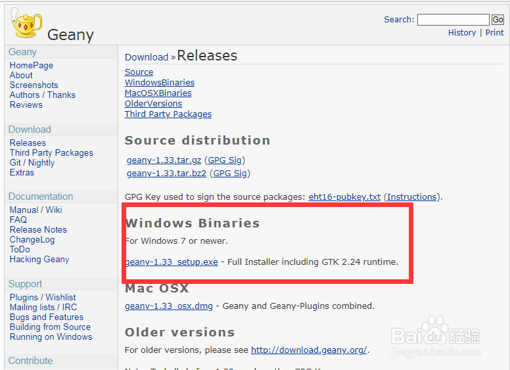Jump to Source anchor link

coord(139,72)
